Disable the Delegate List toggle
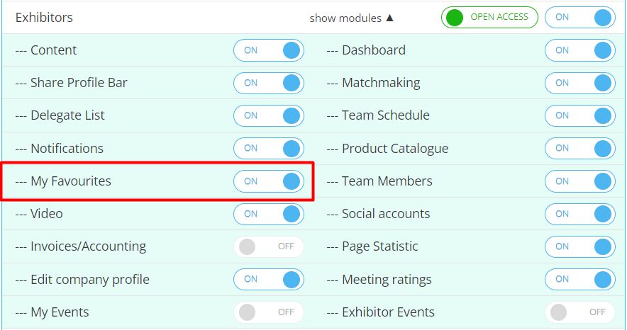This screenshot has height=330, width=627. click(x=268, y=115)
